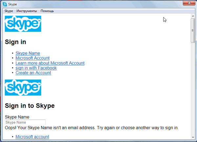Open the Skype menu in menu bar

[x=9, y=11]
